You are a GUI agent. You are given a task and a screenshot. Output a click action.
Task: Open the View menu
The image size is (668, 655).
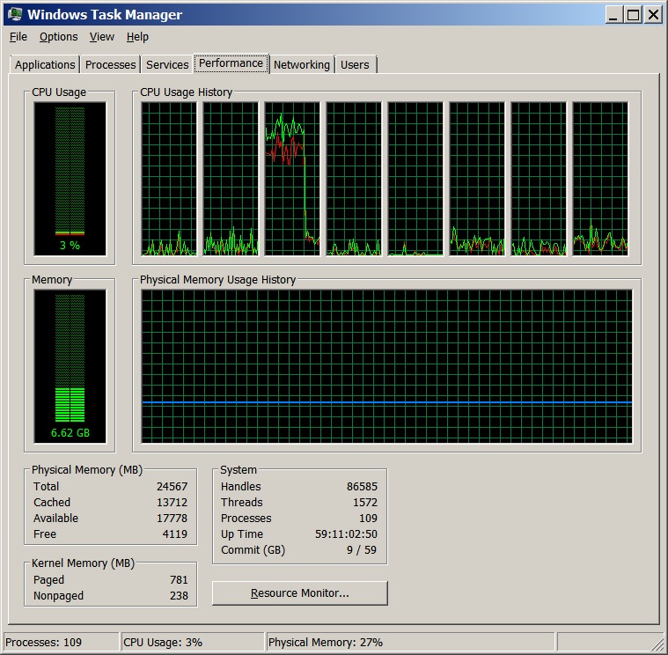102,37
